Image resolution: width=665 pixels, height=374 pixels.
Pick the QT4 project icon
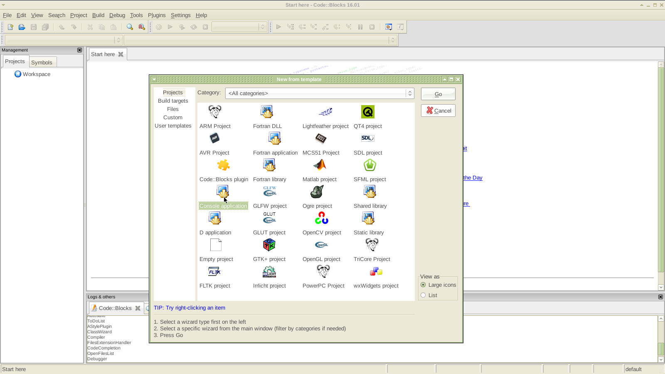[368, 111]
